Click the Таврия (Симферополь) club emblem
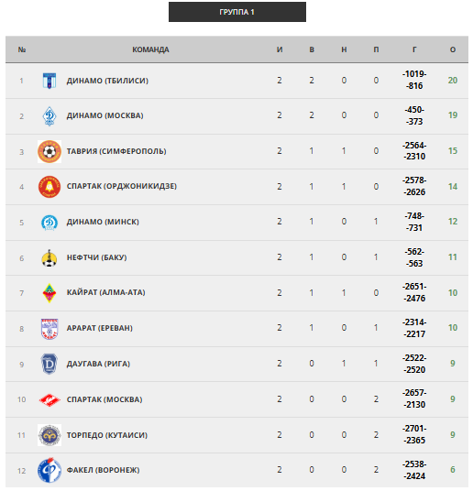Viewport: 473px width, 491px height. tap(49, 151)
